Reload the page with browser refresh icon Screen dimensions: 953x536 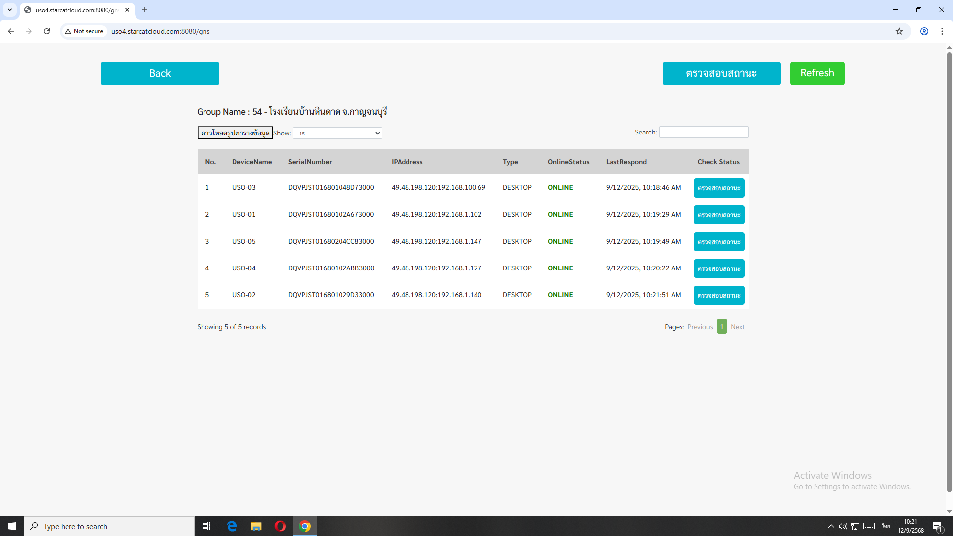coord(47,31)
